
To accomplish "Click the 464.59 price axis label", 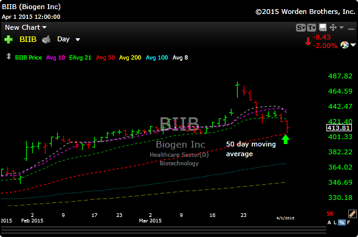I will 340,91.
